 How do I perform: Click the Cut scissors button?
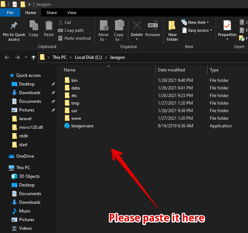coord(65,22)
